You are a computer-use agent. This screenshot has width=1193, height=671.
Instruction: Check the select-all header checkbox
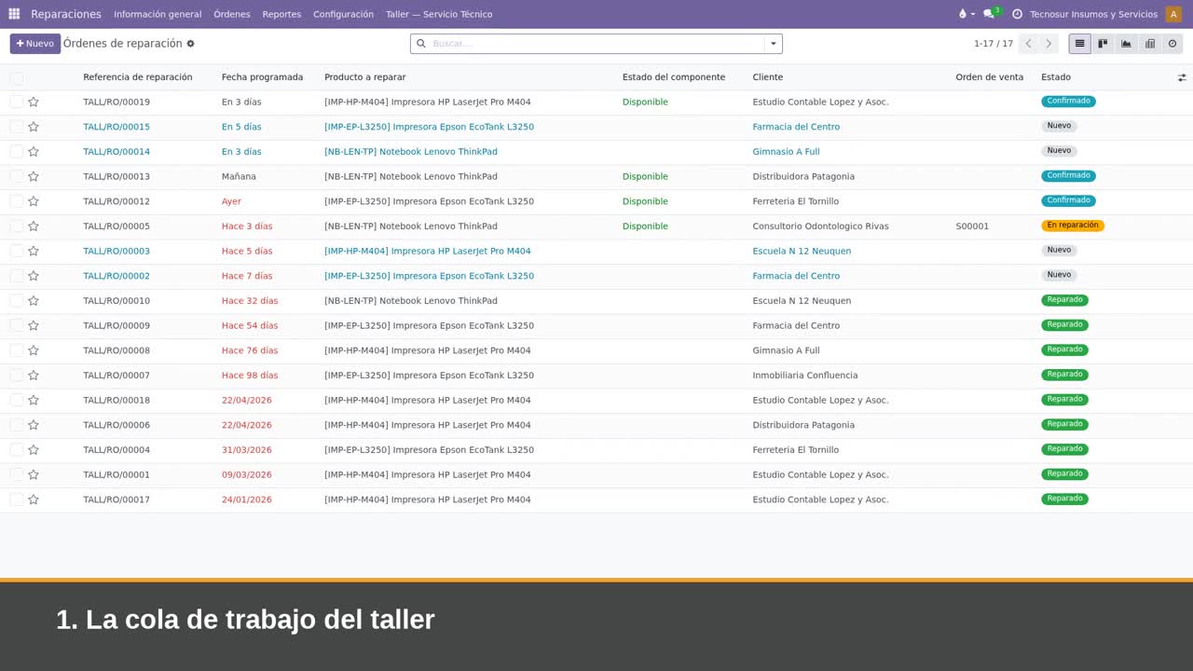(x=17, y=77)
